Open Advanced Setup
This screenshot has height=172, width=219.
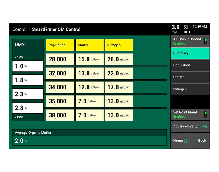pos(190,126)
